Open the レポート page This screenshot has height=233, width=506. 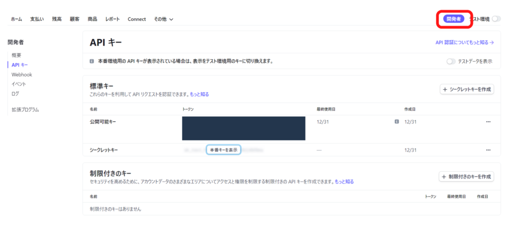tap(113, 19)
